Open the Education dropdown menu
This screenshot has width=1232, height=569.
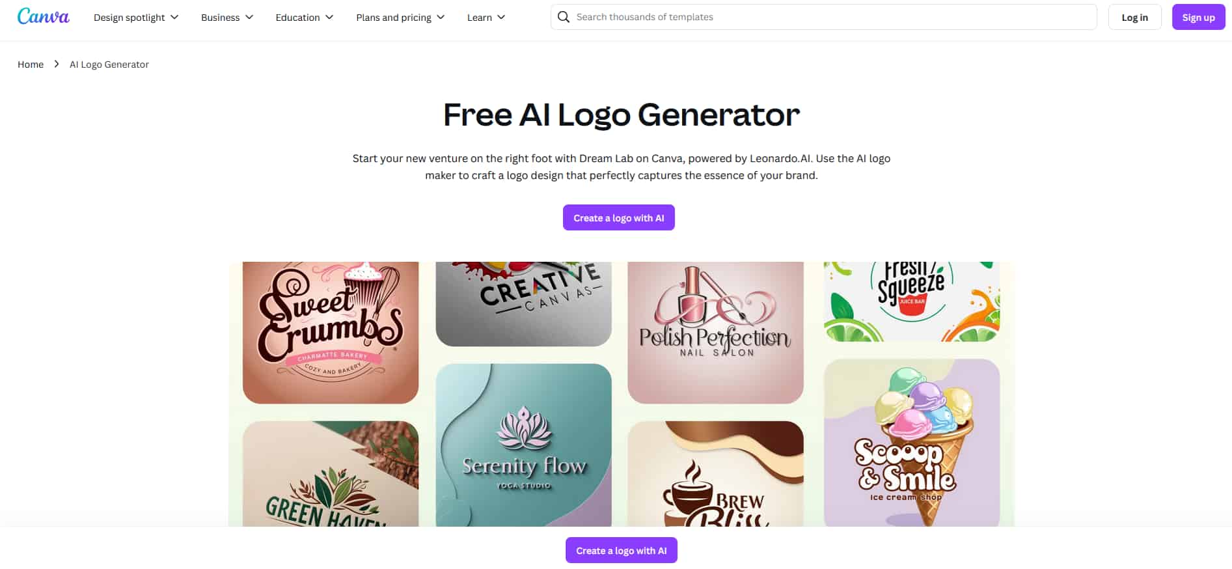[x=304, y=18]
